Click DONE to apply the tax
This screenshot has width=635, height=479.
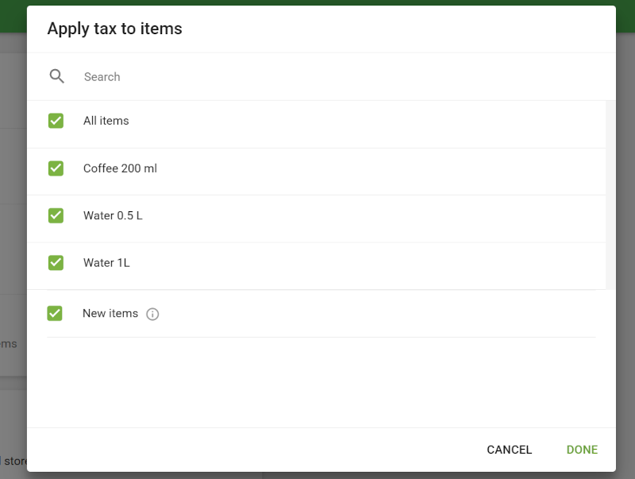582,450
